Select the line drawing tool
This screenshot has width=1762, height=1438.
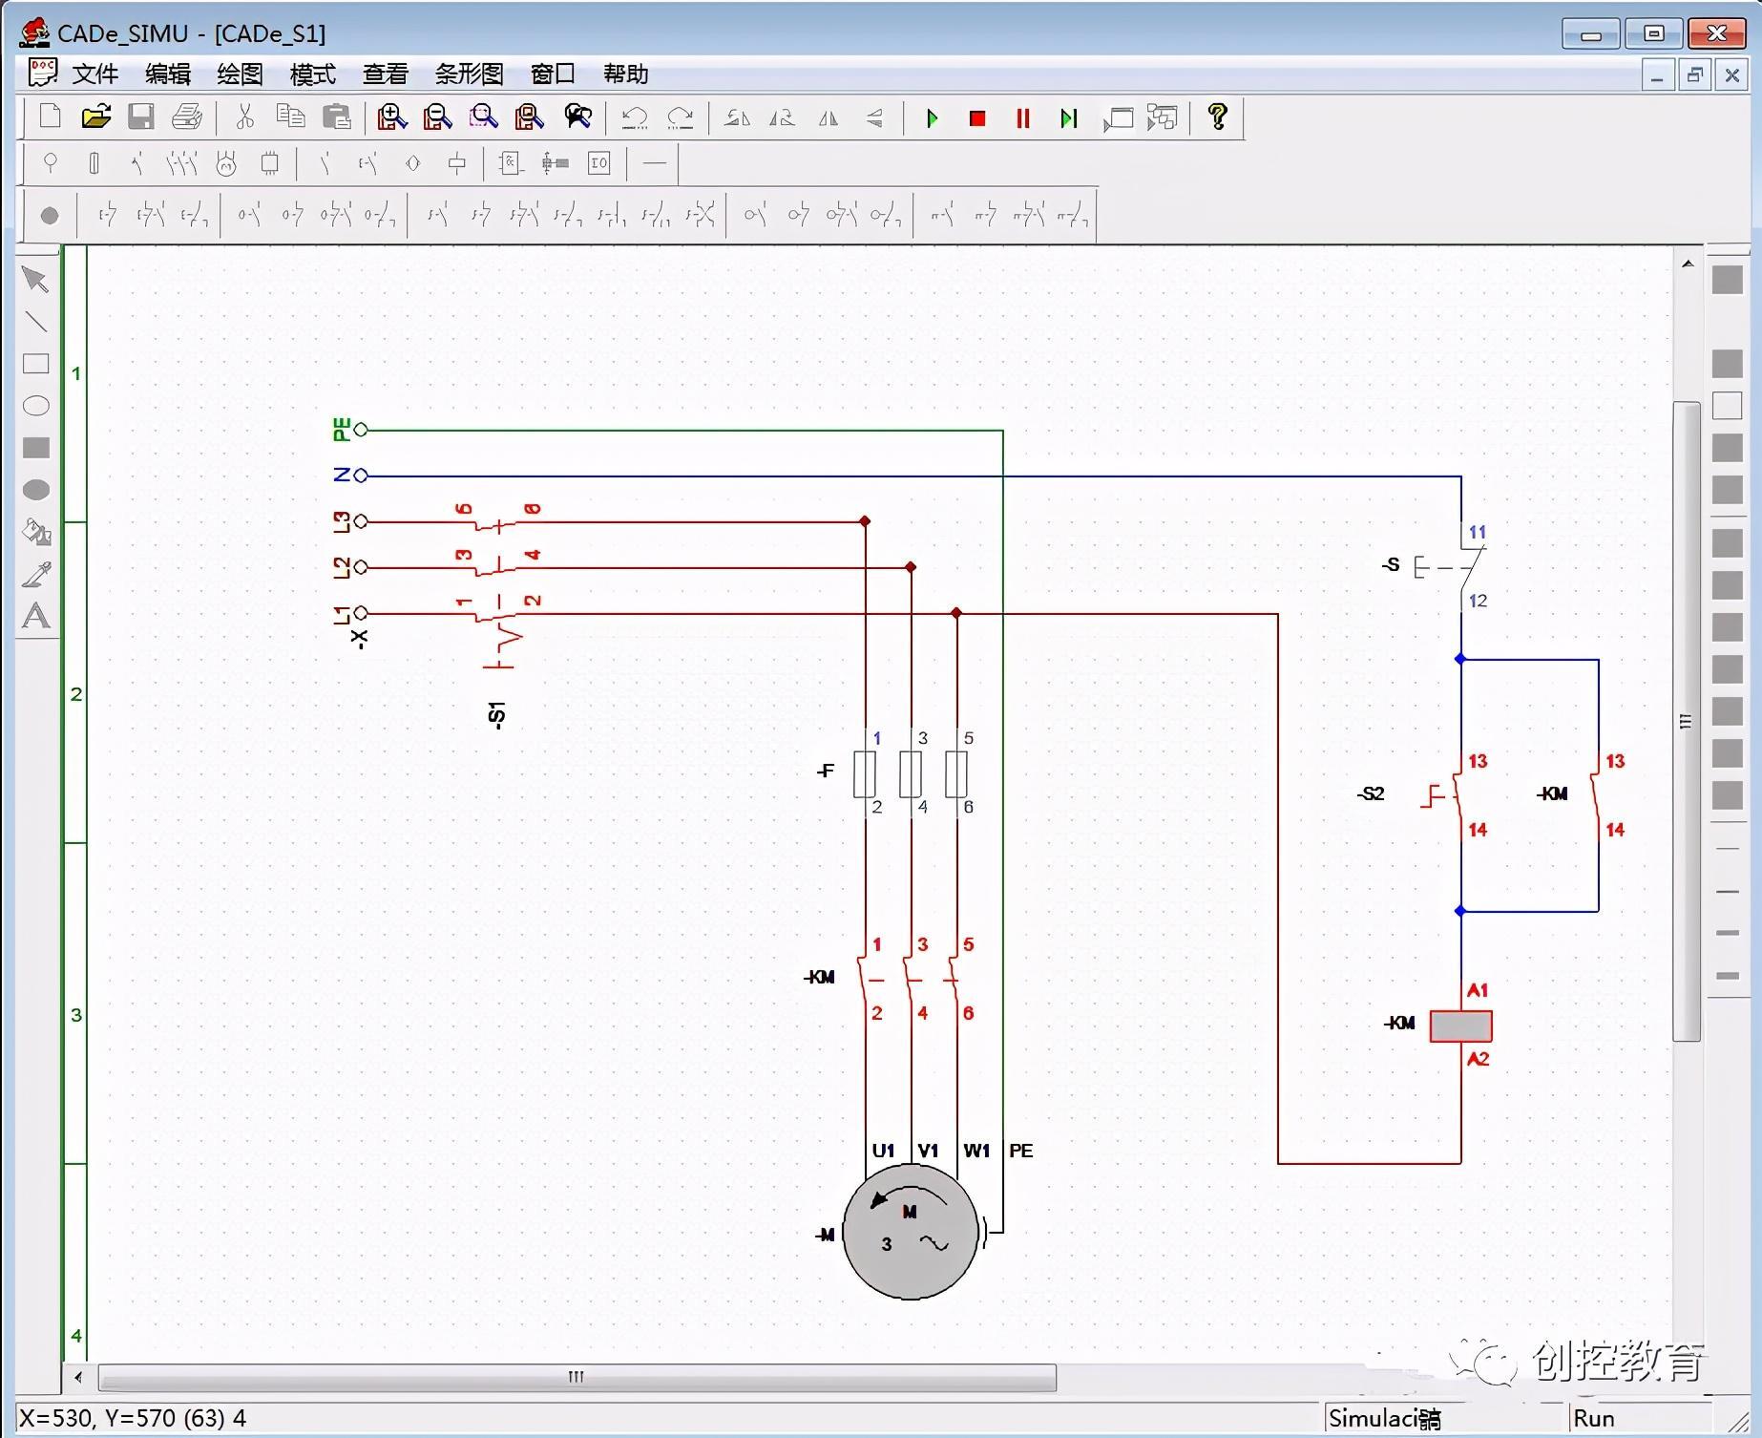36,322
